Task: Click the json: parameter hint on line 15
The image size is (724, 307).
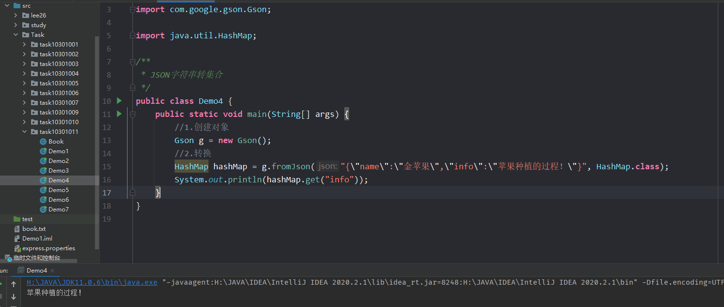Action: [x=327, y=166]
